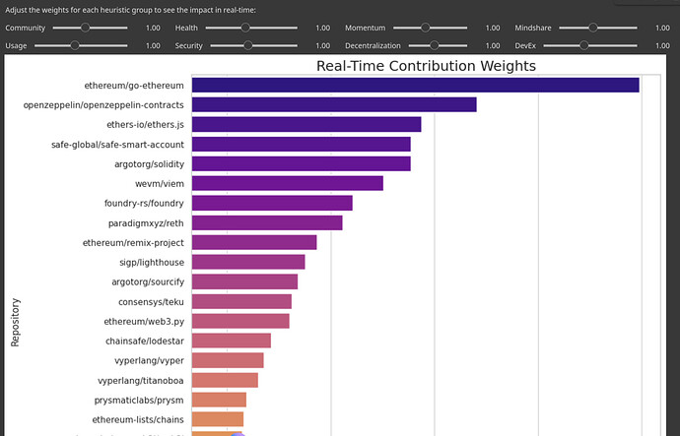Click the Usage weight slider handle
The image size is (680, 436).
tap(86, 45)
